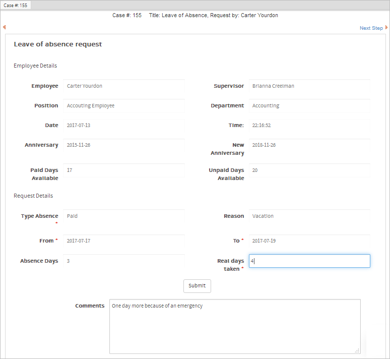The height and width of the screenshot is (359, 390).
Task: Click the Supervisor field Brianna Creelman
Action: (309, 86)
